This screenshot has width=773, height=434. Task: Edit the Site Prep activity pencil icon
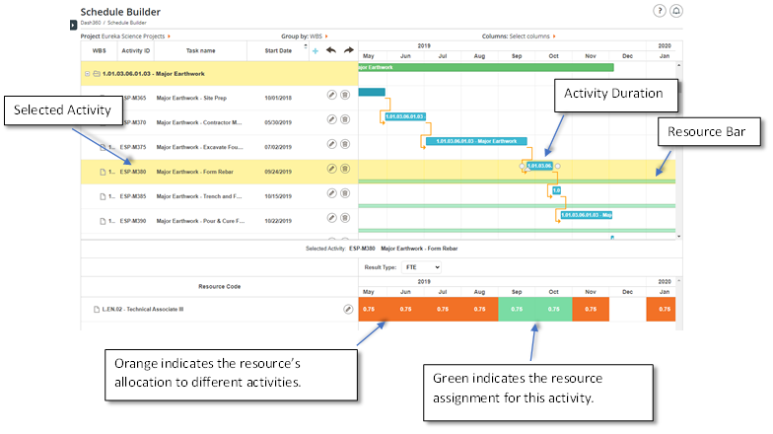tap(331, 95)
